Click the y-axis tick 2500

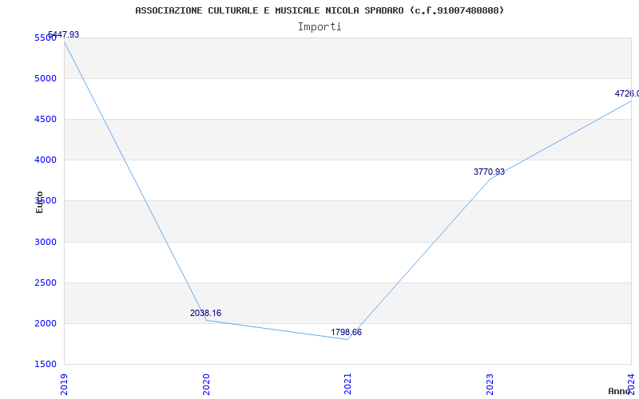tap(46, 282)
